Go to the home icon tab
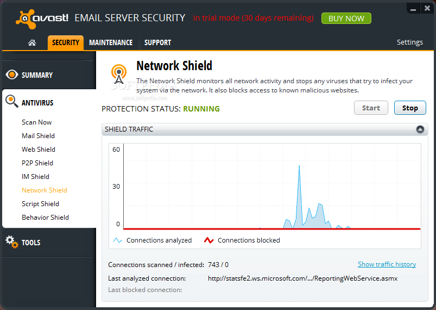Screen dimensions: 436x310 pos(32,42)
